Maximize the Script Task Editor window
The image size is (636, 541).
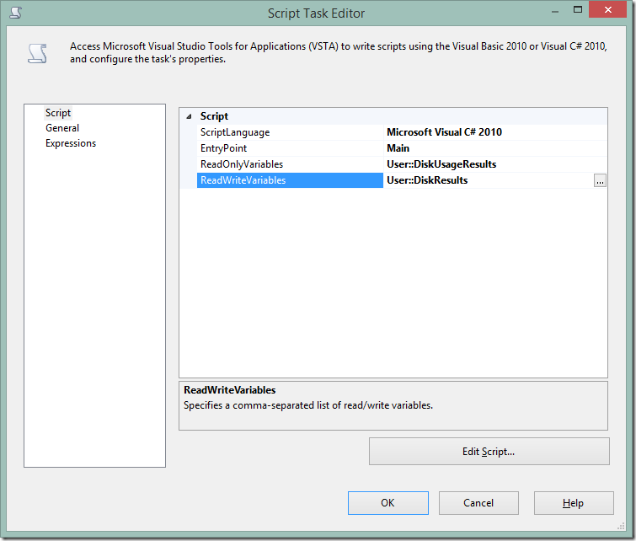coord(578,10)
